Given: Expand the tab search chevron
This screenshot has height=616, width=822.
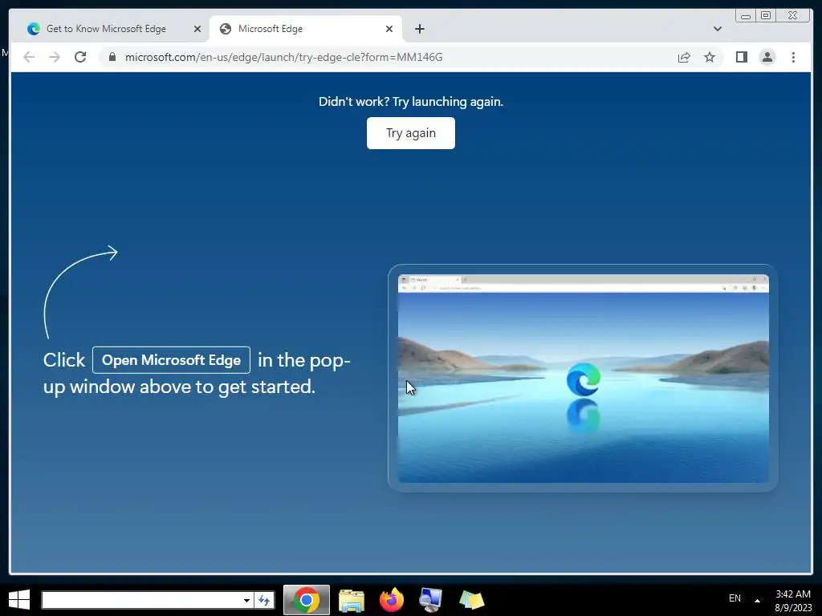Looking at the screenshot, I should click(x=717, y=29).
